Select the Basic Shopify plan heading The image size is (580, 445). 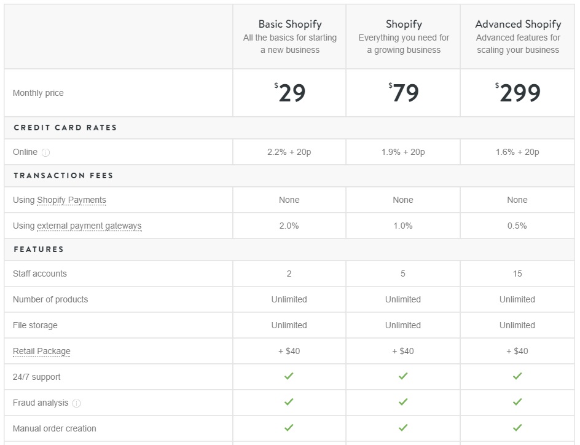[x=290, y=24]
